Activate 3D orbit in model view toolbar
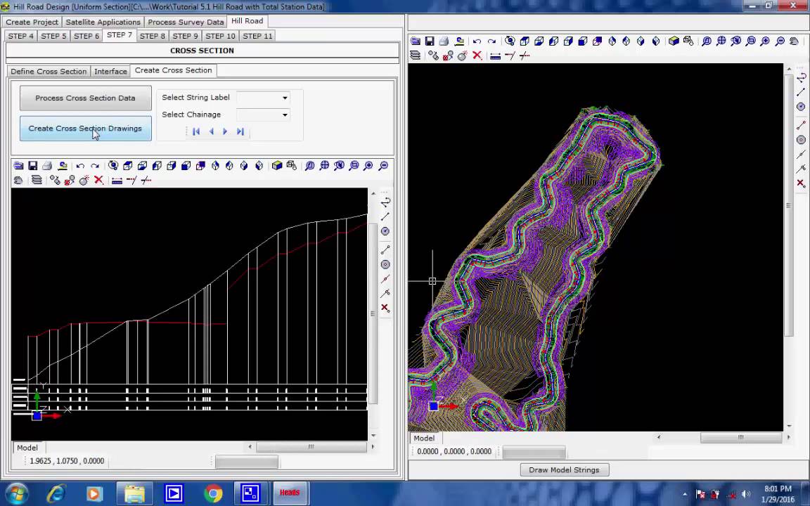The width and height of the screenshot is (810, 506). (x=510, y=41)
